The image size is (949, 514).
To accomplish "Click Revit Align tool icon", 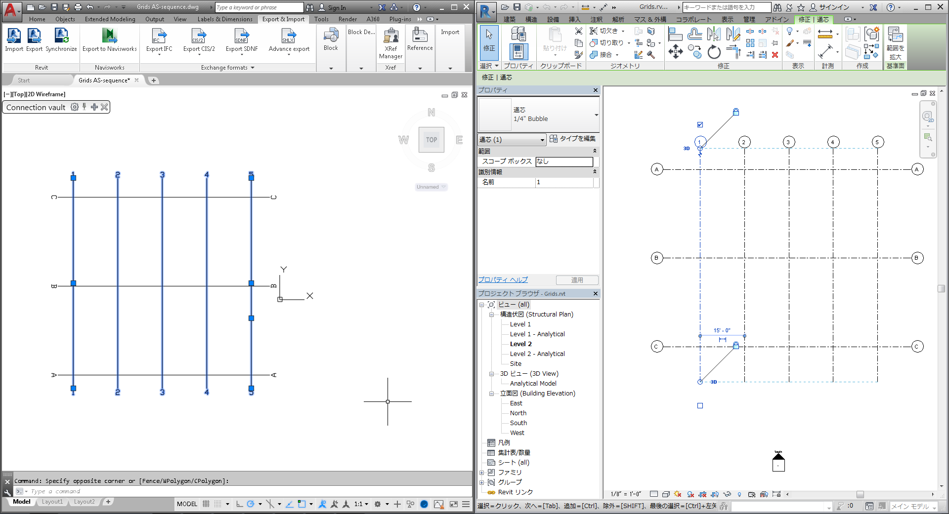I will [x=675, y=34].
